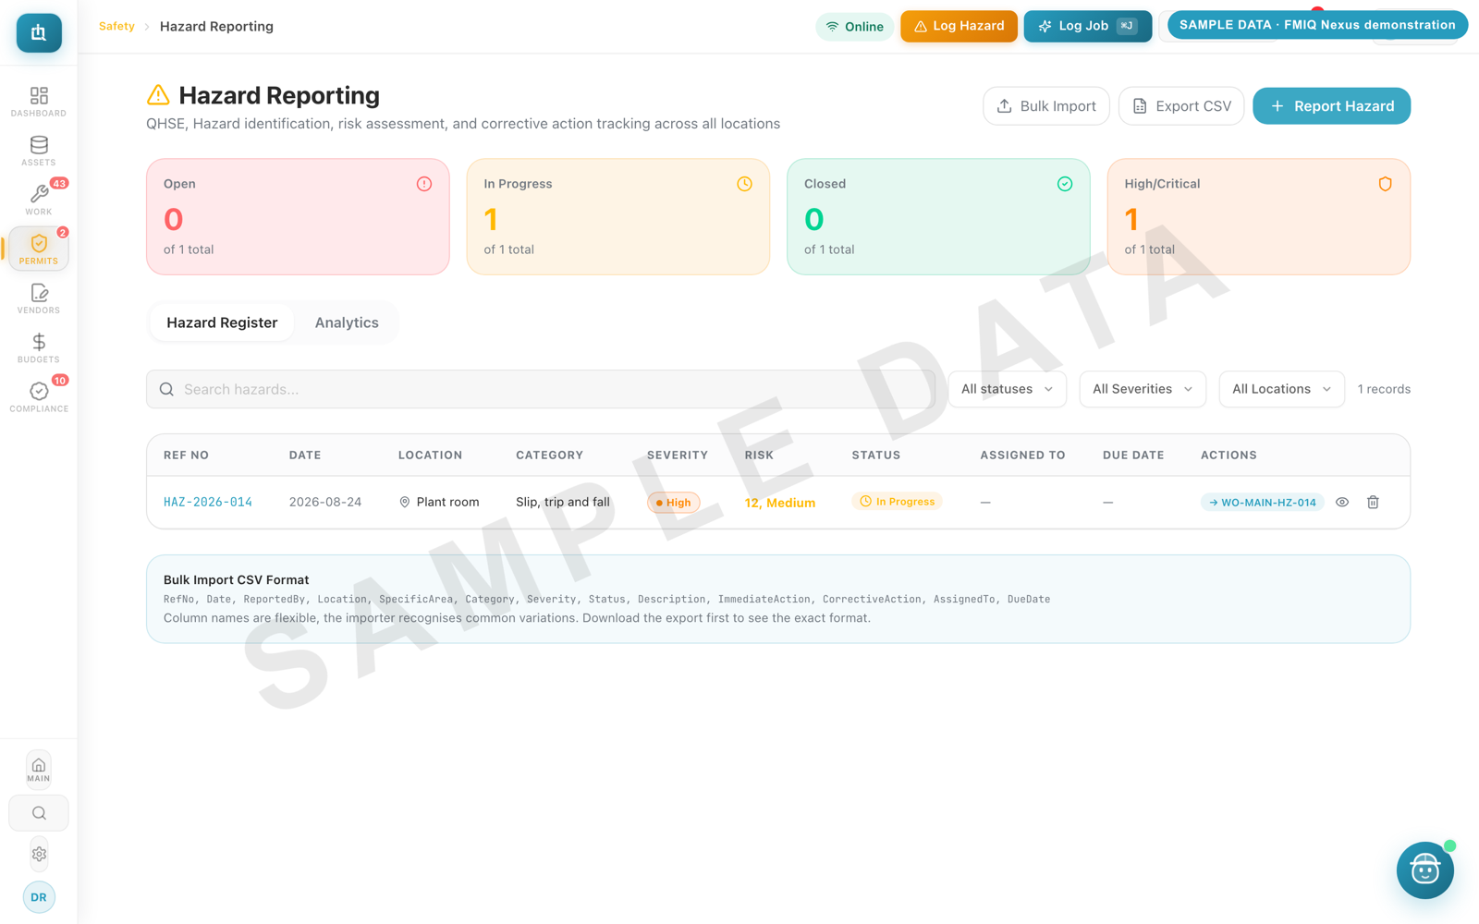Image resolution: width=1479 pixels, height=924 pixels.
Task: Follow the Safety breadcrumb link
Action: tap(116, 26)
